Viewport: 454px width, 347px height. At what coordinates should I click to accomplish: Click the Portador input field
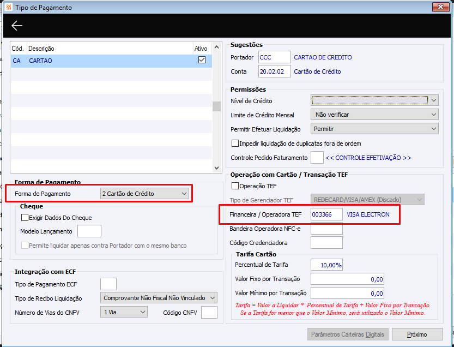pos(275,57)
